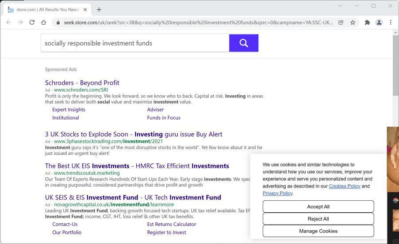This screenshot has height=244, width=399.
Task: Share this page from the address bar
Action: point(341,23)
